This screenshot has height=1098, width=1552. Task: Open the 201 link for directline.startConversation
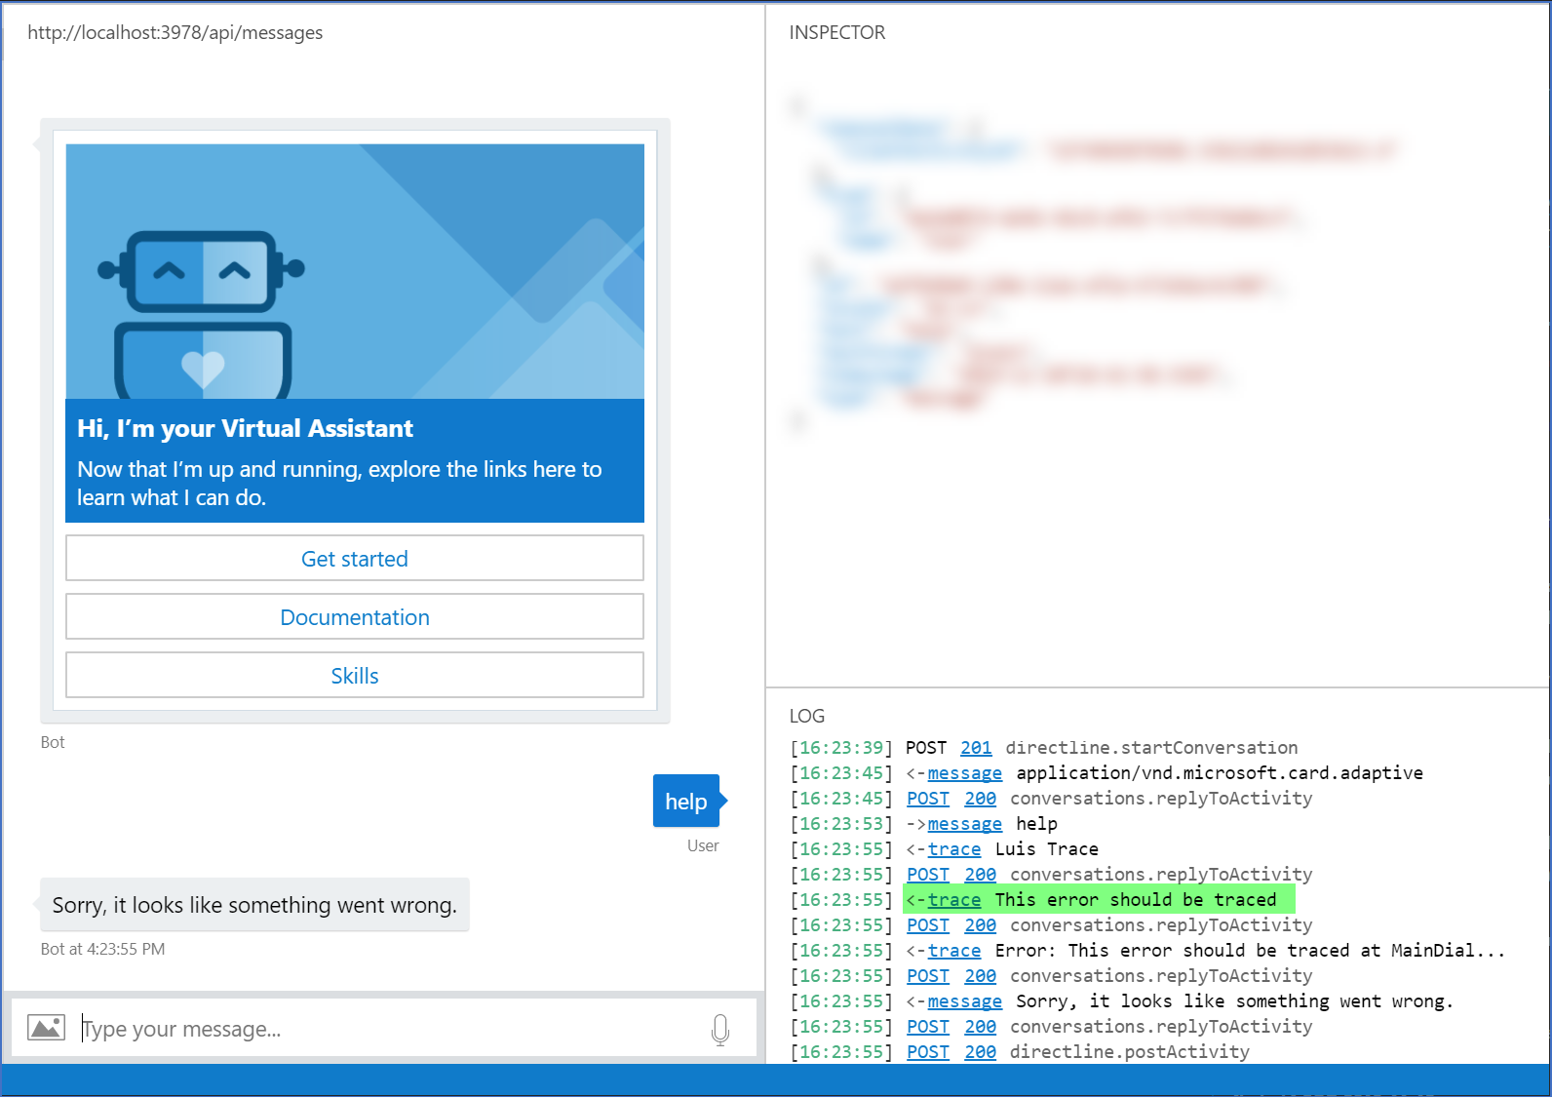[976, 748]
